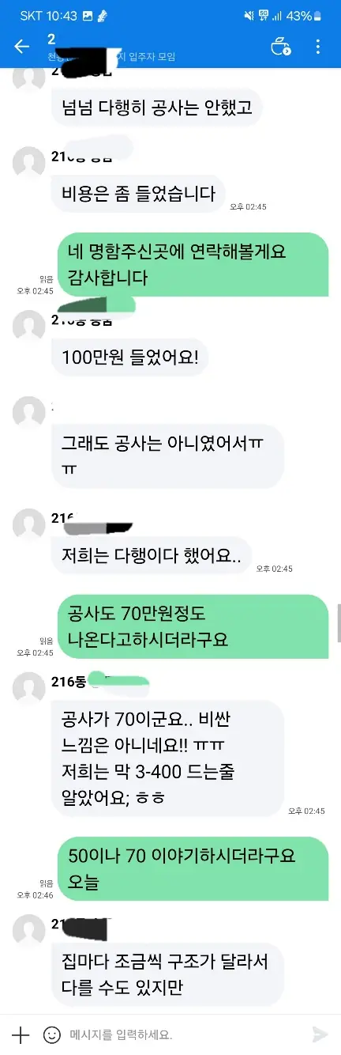This screenshot has height=1055, width=341.
Task: Open the emoji smiley picker
Action: 52,1034
